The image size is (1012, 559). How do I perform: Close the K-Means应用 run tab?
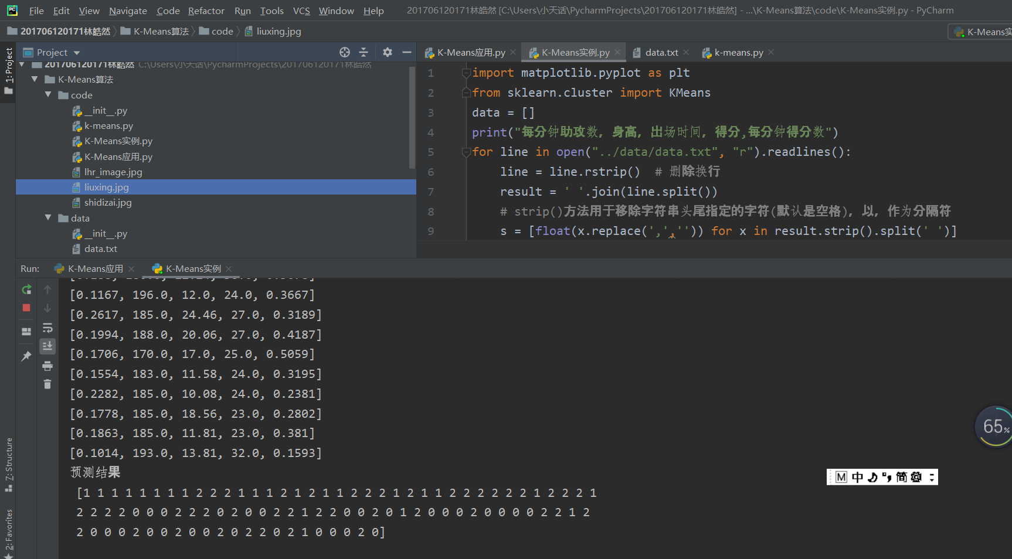pyautogui.click(x=131, y=269)
